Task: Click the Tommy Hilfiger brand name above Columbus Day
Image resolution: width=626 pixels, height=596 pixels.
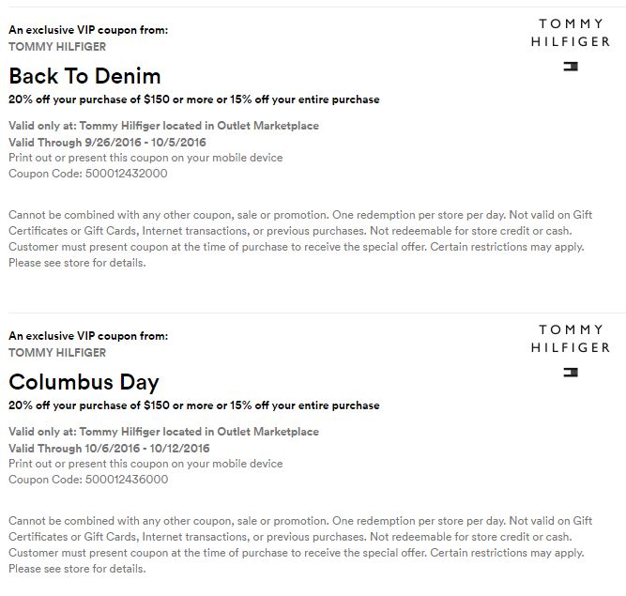Action: 57,353
